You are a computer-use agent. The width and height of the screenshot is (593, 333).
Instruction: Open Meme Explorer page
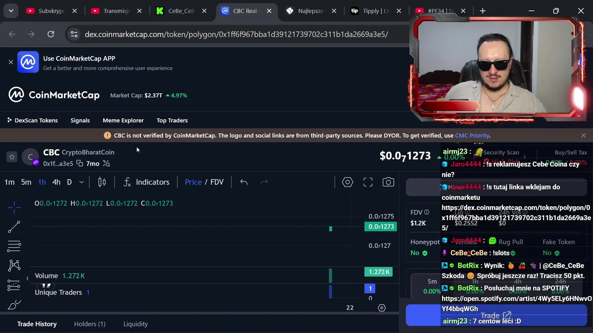tap(123, 120)
